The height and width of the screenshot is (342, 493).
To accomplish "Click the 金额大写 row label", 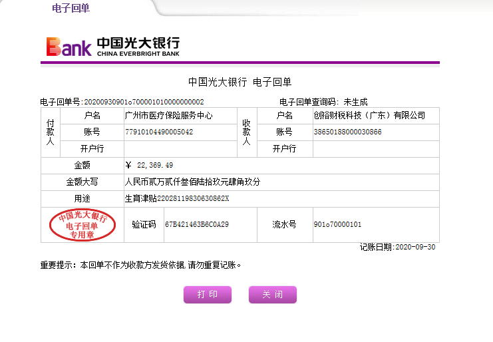I will click(x=82, y=182).
